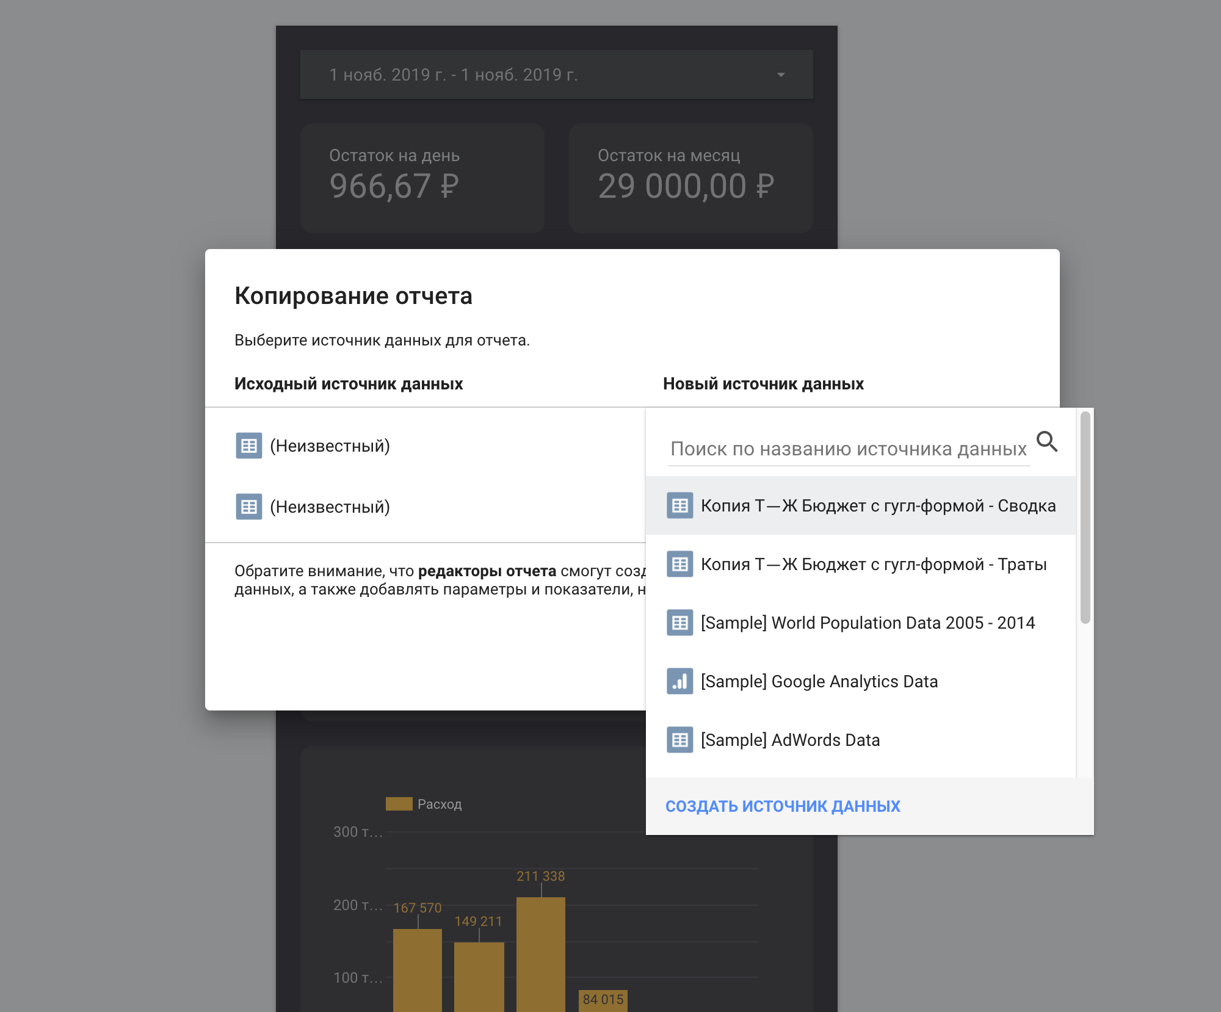Click the chart bar labeled 149 211
This screenshot has width=1221, height=1012.
point(479,977)
